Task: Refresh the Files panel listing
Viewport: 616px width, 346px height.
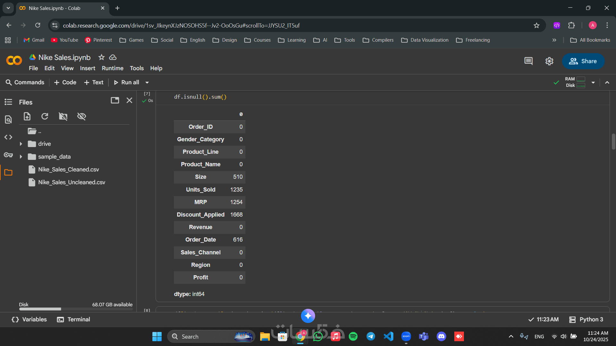Action: point(45,116)
